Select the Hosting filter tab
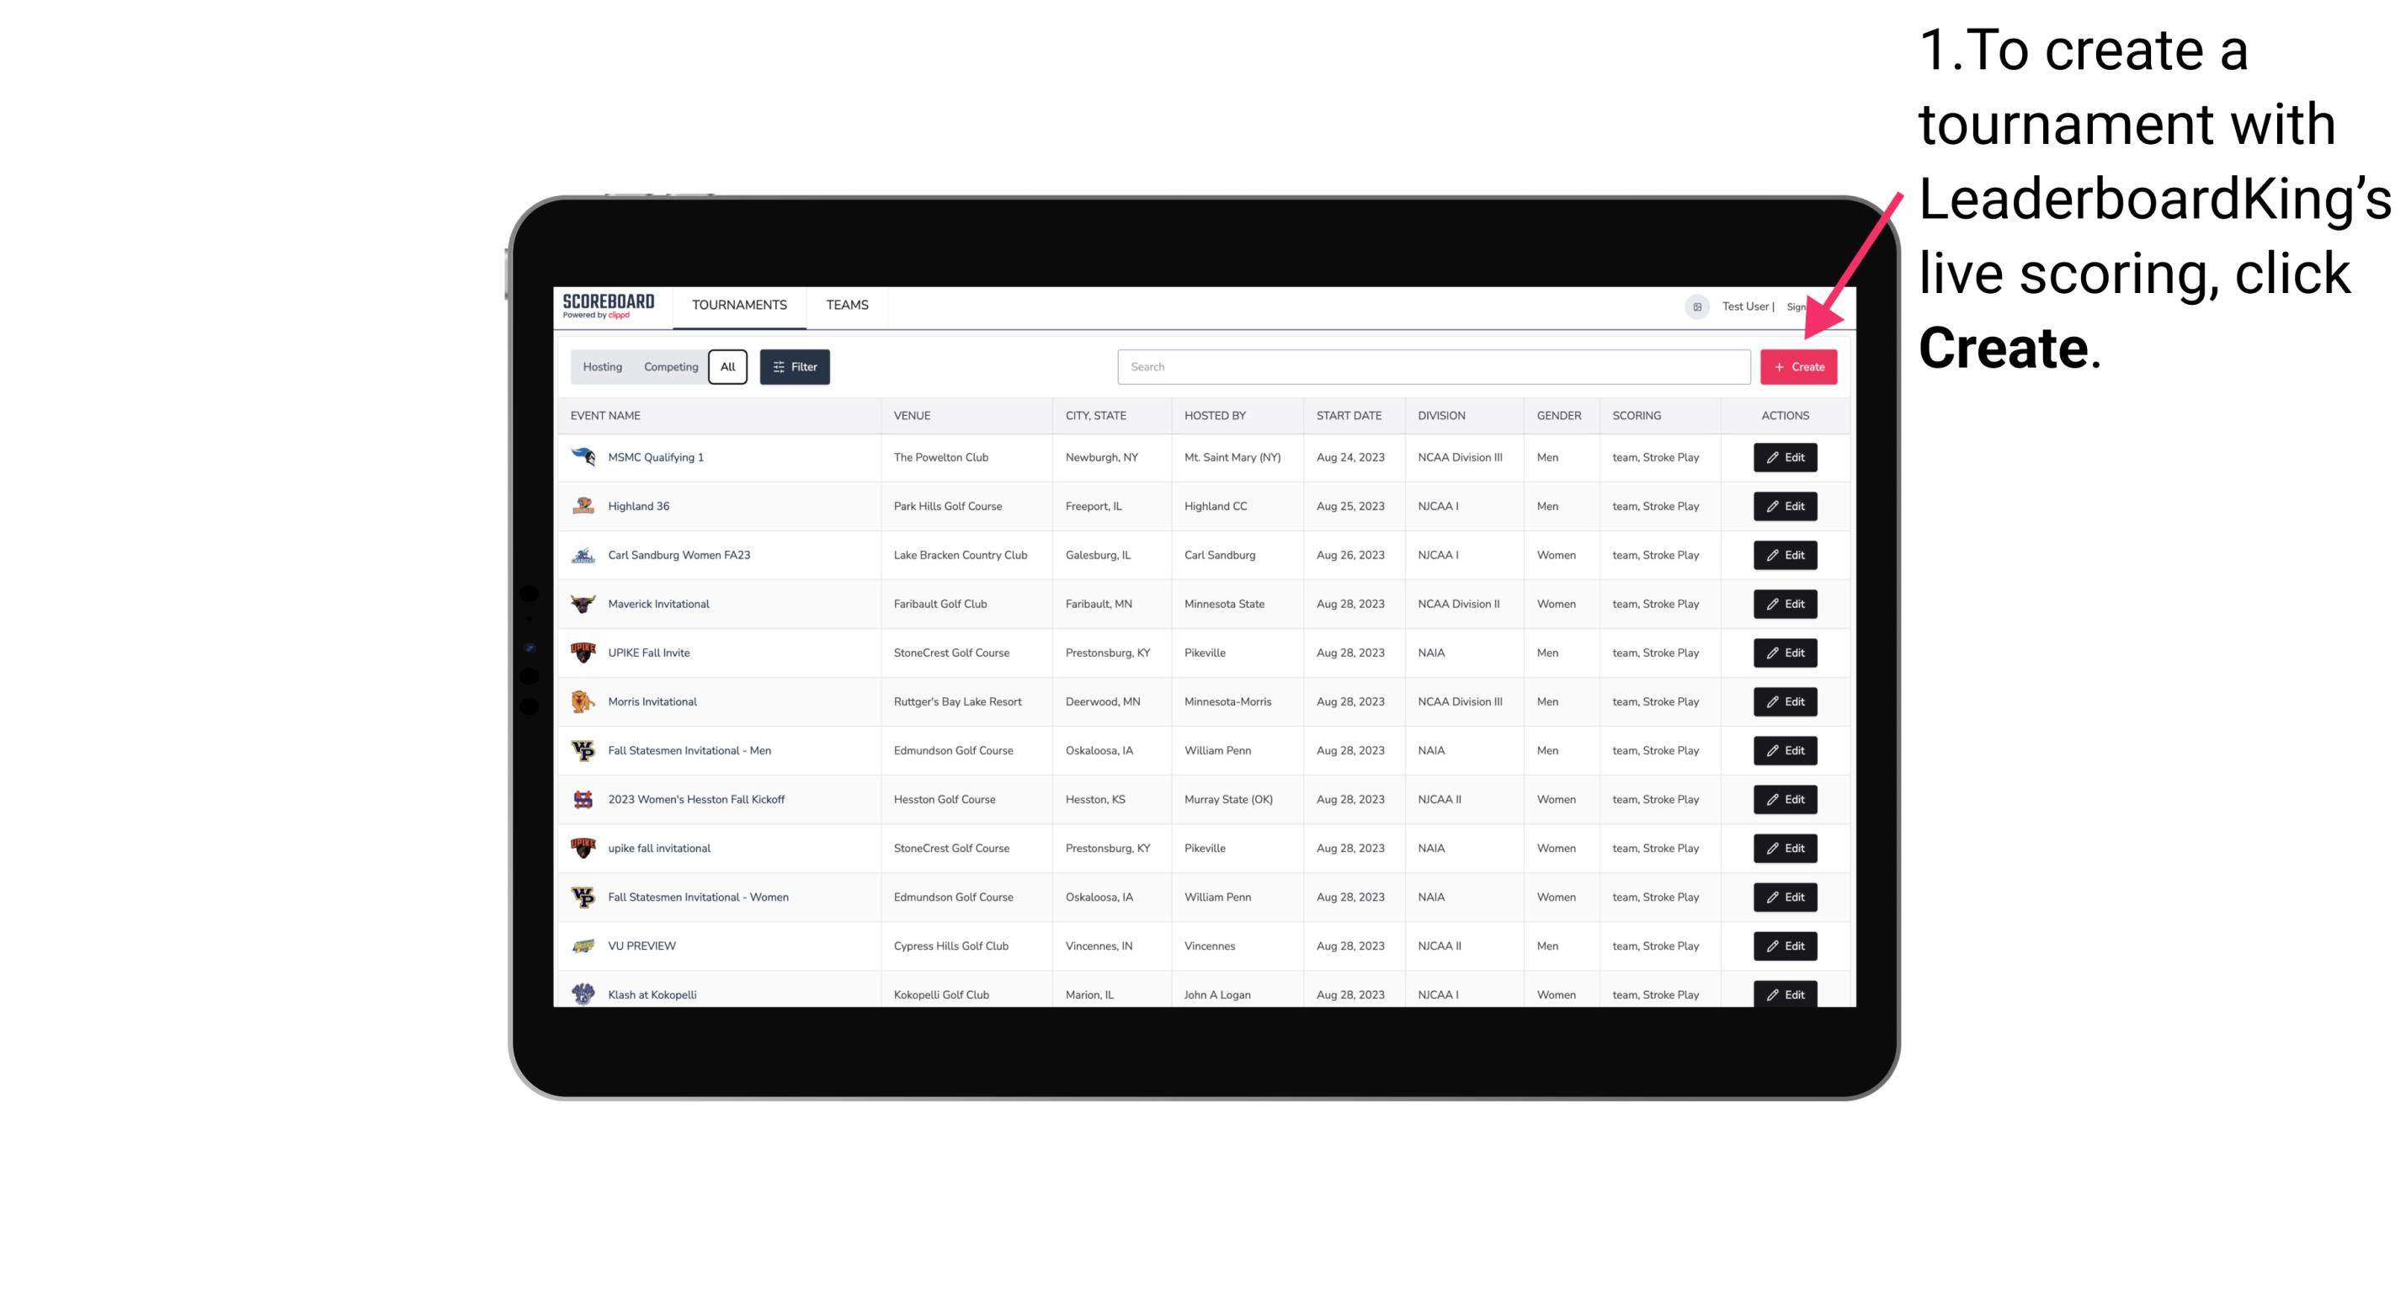 click(x=601, y=367)
